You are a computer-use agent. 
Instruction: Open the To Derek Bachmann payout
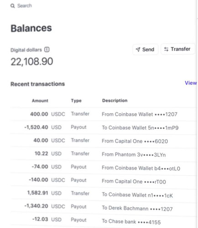click(104, 207)
